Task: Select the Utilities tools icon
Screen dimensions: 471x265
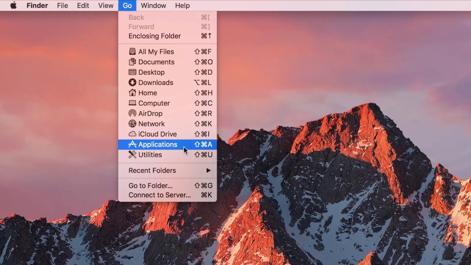Action: click(132, 155)
